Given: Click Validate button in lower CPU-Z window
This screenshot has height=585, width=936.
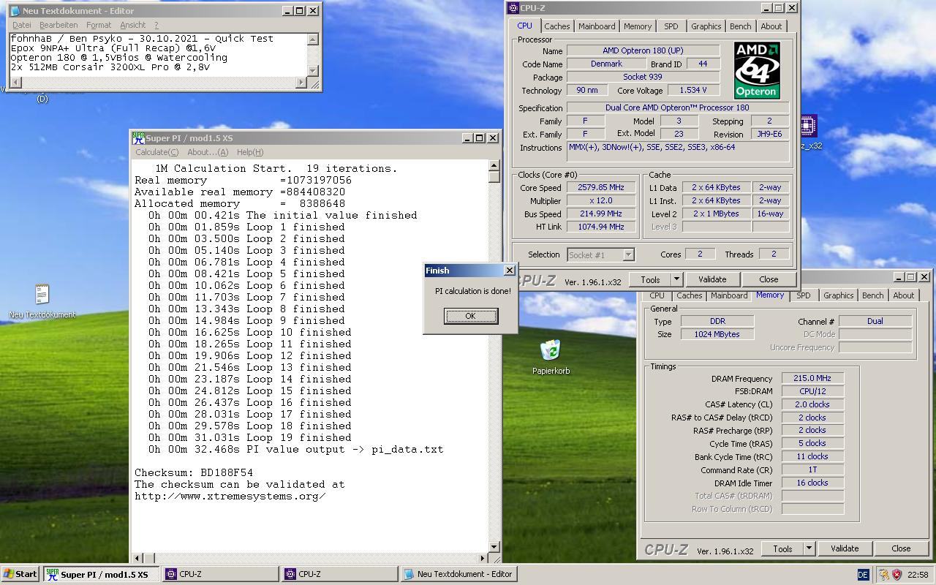Looking at the screenshot, I should coord(845,548).
